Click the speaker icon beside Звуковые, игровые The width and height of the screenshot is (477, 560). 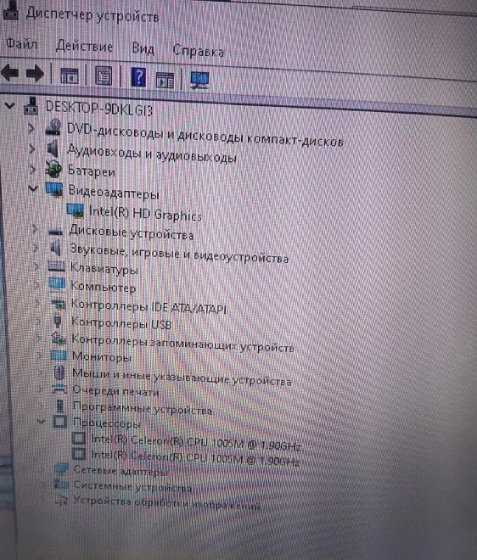click(x=55, y=248)
